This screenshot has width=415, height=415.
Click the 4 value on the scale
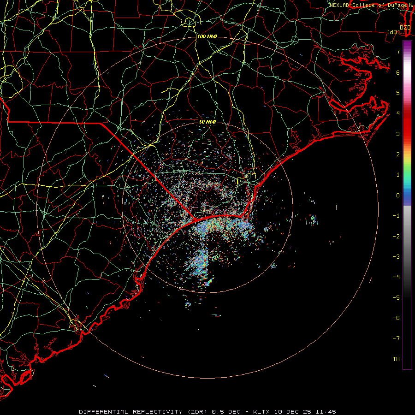(x=398, y=113)
